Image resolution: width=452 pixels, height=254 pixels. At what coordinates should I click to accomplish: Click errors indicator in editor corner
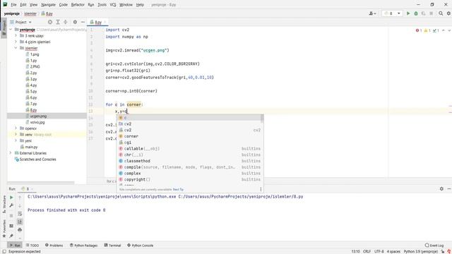[x=419, y=30]
